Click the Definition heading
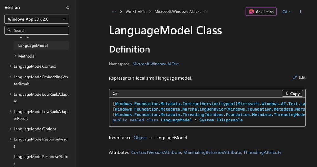317x167 pixels. (x=129, y=49)
